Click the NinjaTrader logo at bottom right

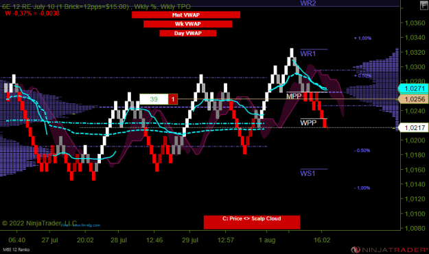(x=390, y=249)
